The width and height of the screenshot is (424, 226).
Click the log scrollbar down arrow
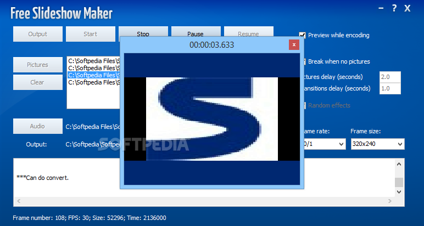pyautogui.click(x=399, y=191)
